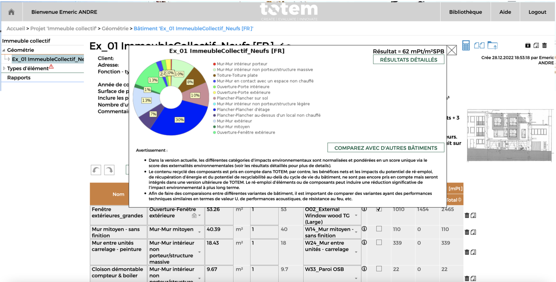This screenshot has width=556, height=282.
Task: Open info for W14_Mur mitoyen element
Action: click(x=364, y=229)
